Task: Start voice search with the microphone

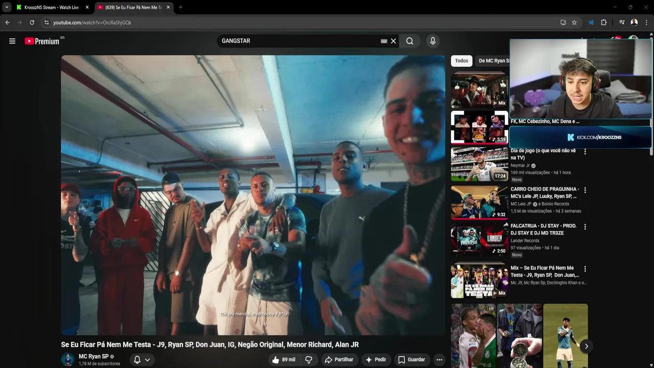Action: point(433,41)
